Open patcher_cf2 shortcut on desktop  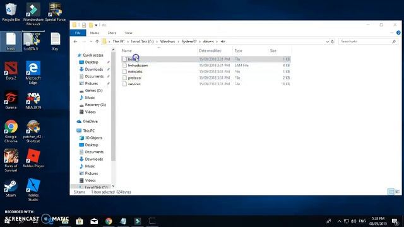33,131
